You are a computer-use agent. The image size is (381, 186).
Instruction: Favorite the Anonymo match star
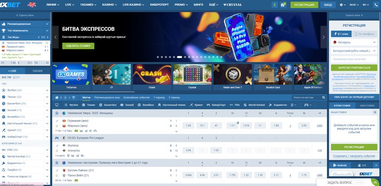(x=57, y=151)
